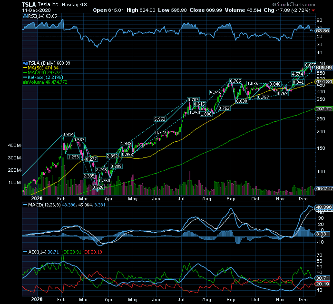Click the 0.526 label at the March low
This screenshot has width=333, height=304.
[x=98, y=187]
